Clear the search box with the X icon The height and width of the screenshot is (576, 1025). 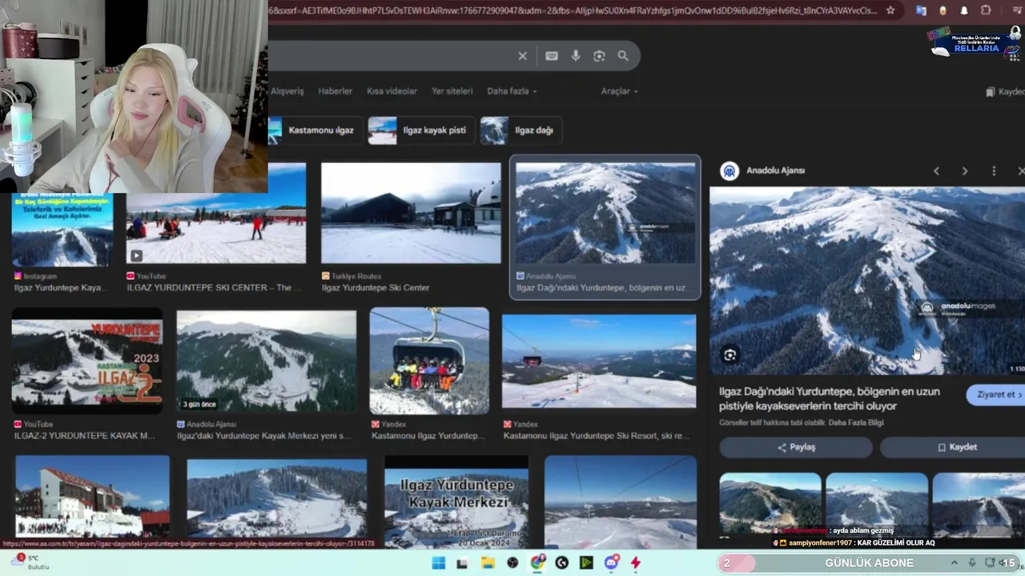click(522, 56)
